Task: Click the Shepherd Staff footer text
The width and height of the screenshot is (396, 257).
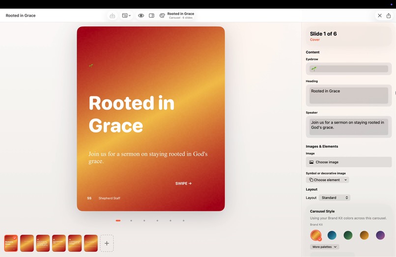Action: coord(110,199)
